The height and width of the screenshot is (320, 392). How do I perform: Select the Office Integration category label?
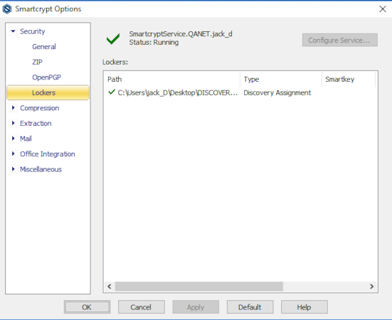[48, 154]
